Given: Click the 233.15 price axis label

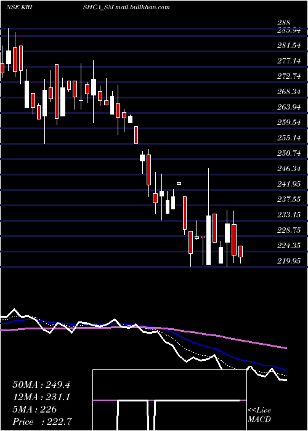Looking at the screenshot, I should (289, 215).
